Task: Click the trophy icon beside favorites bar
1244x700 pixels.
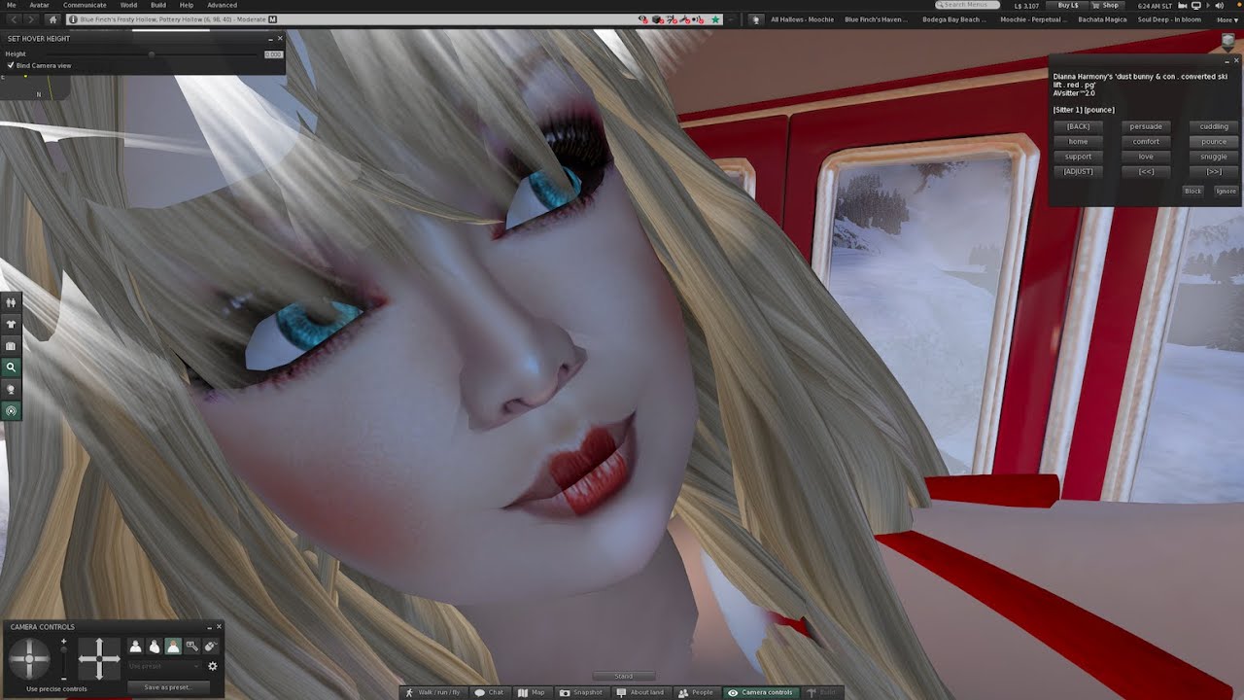Action: (x=755, y=19)
